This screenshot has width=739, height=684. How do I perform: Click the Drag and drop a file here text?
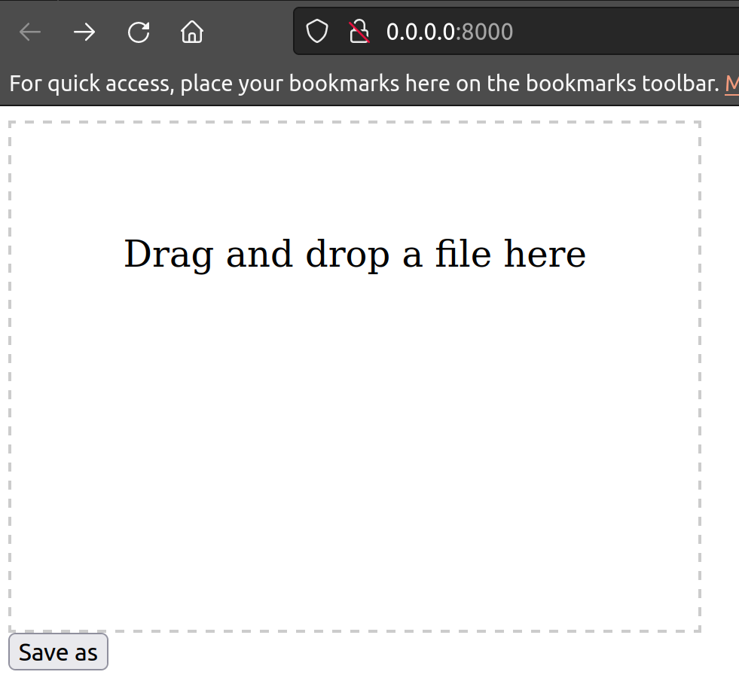[354, 254]
